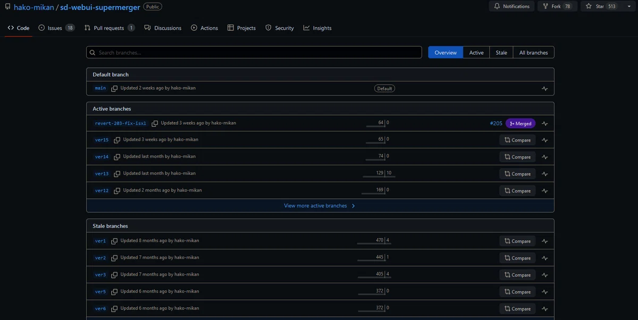The width and height of the screenshot is (638, 320).
Task: Star the sd-webui-supermerger repository
Action: pyautogui.click(x=601, y=6)
